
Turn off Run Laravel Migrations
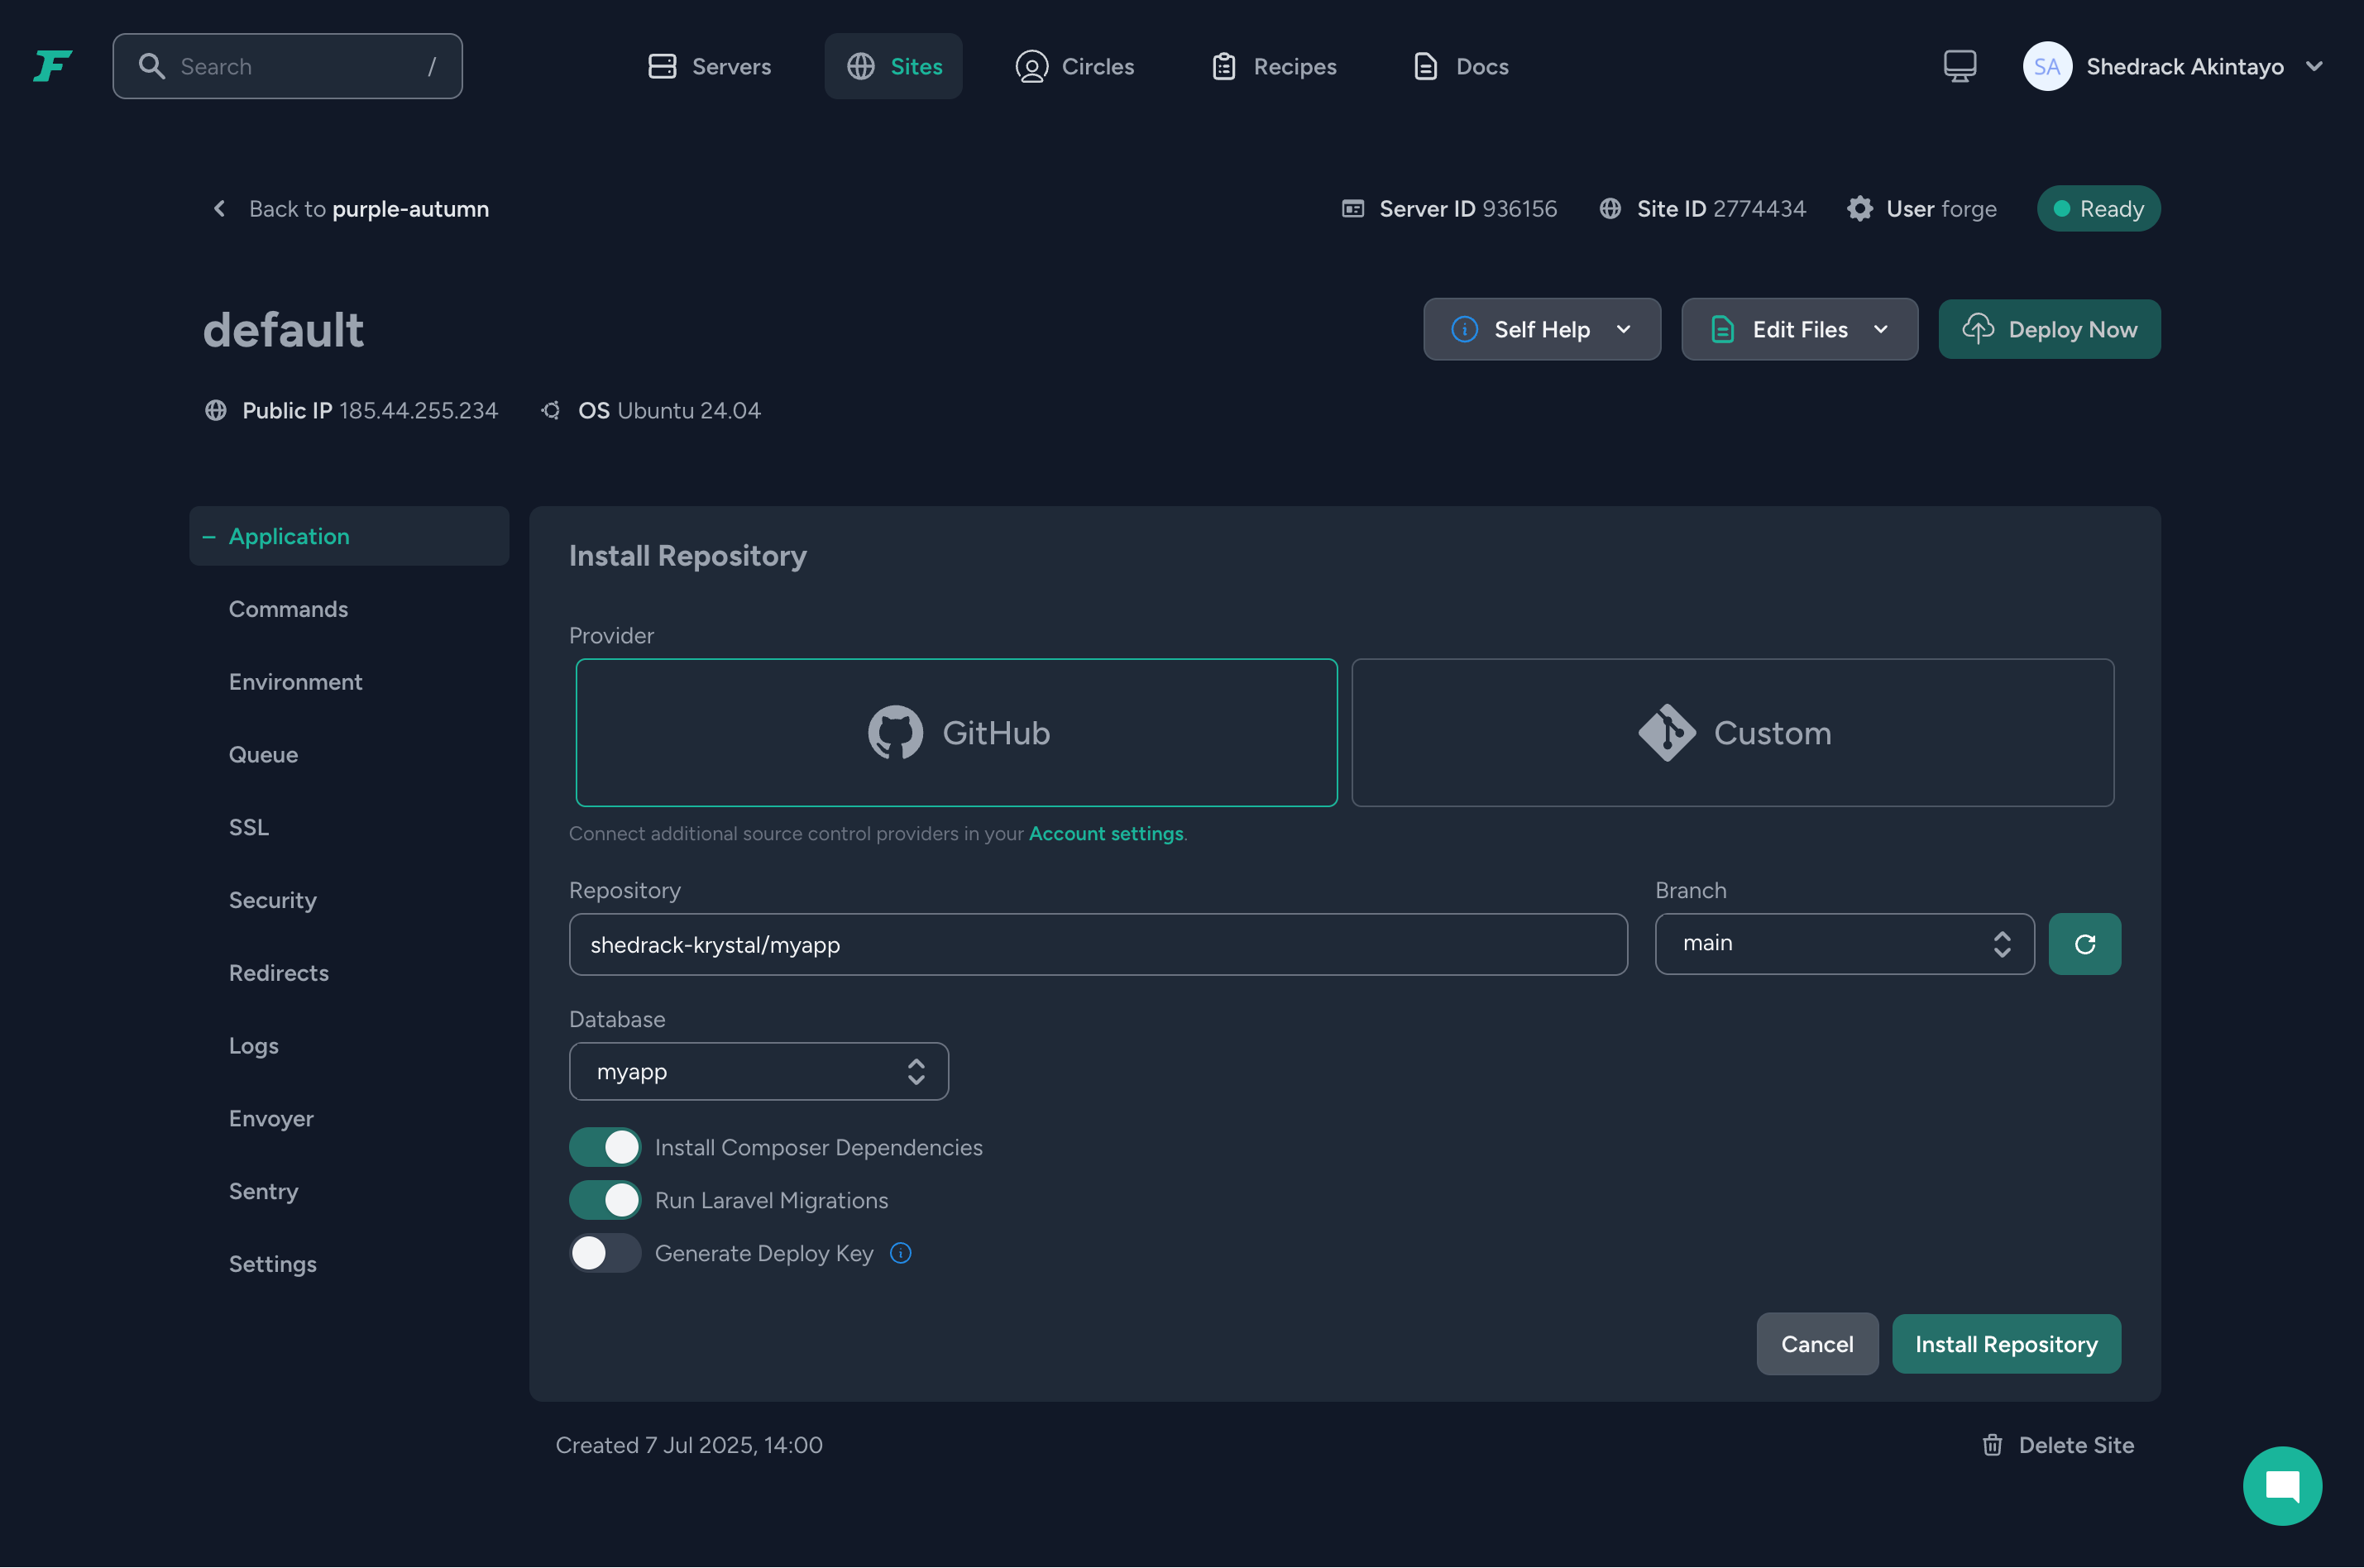(x=604, y=1199)
